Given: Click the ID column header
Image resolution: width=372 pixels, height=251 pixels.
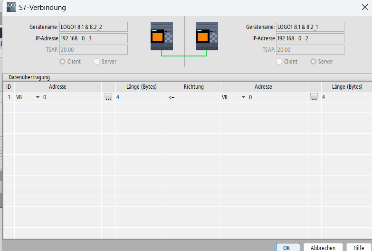Looking at the screenshot, I should tap(9, 87).
